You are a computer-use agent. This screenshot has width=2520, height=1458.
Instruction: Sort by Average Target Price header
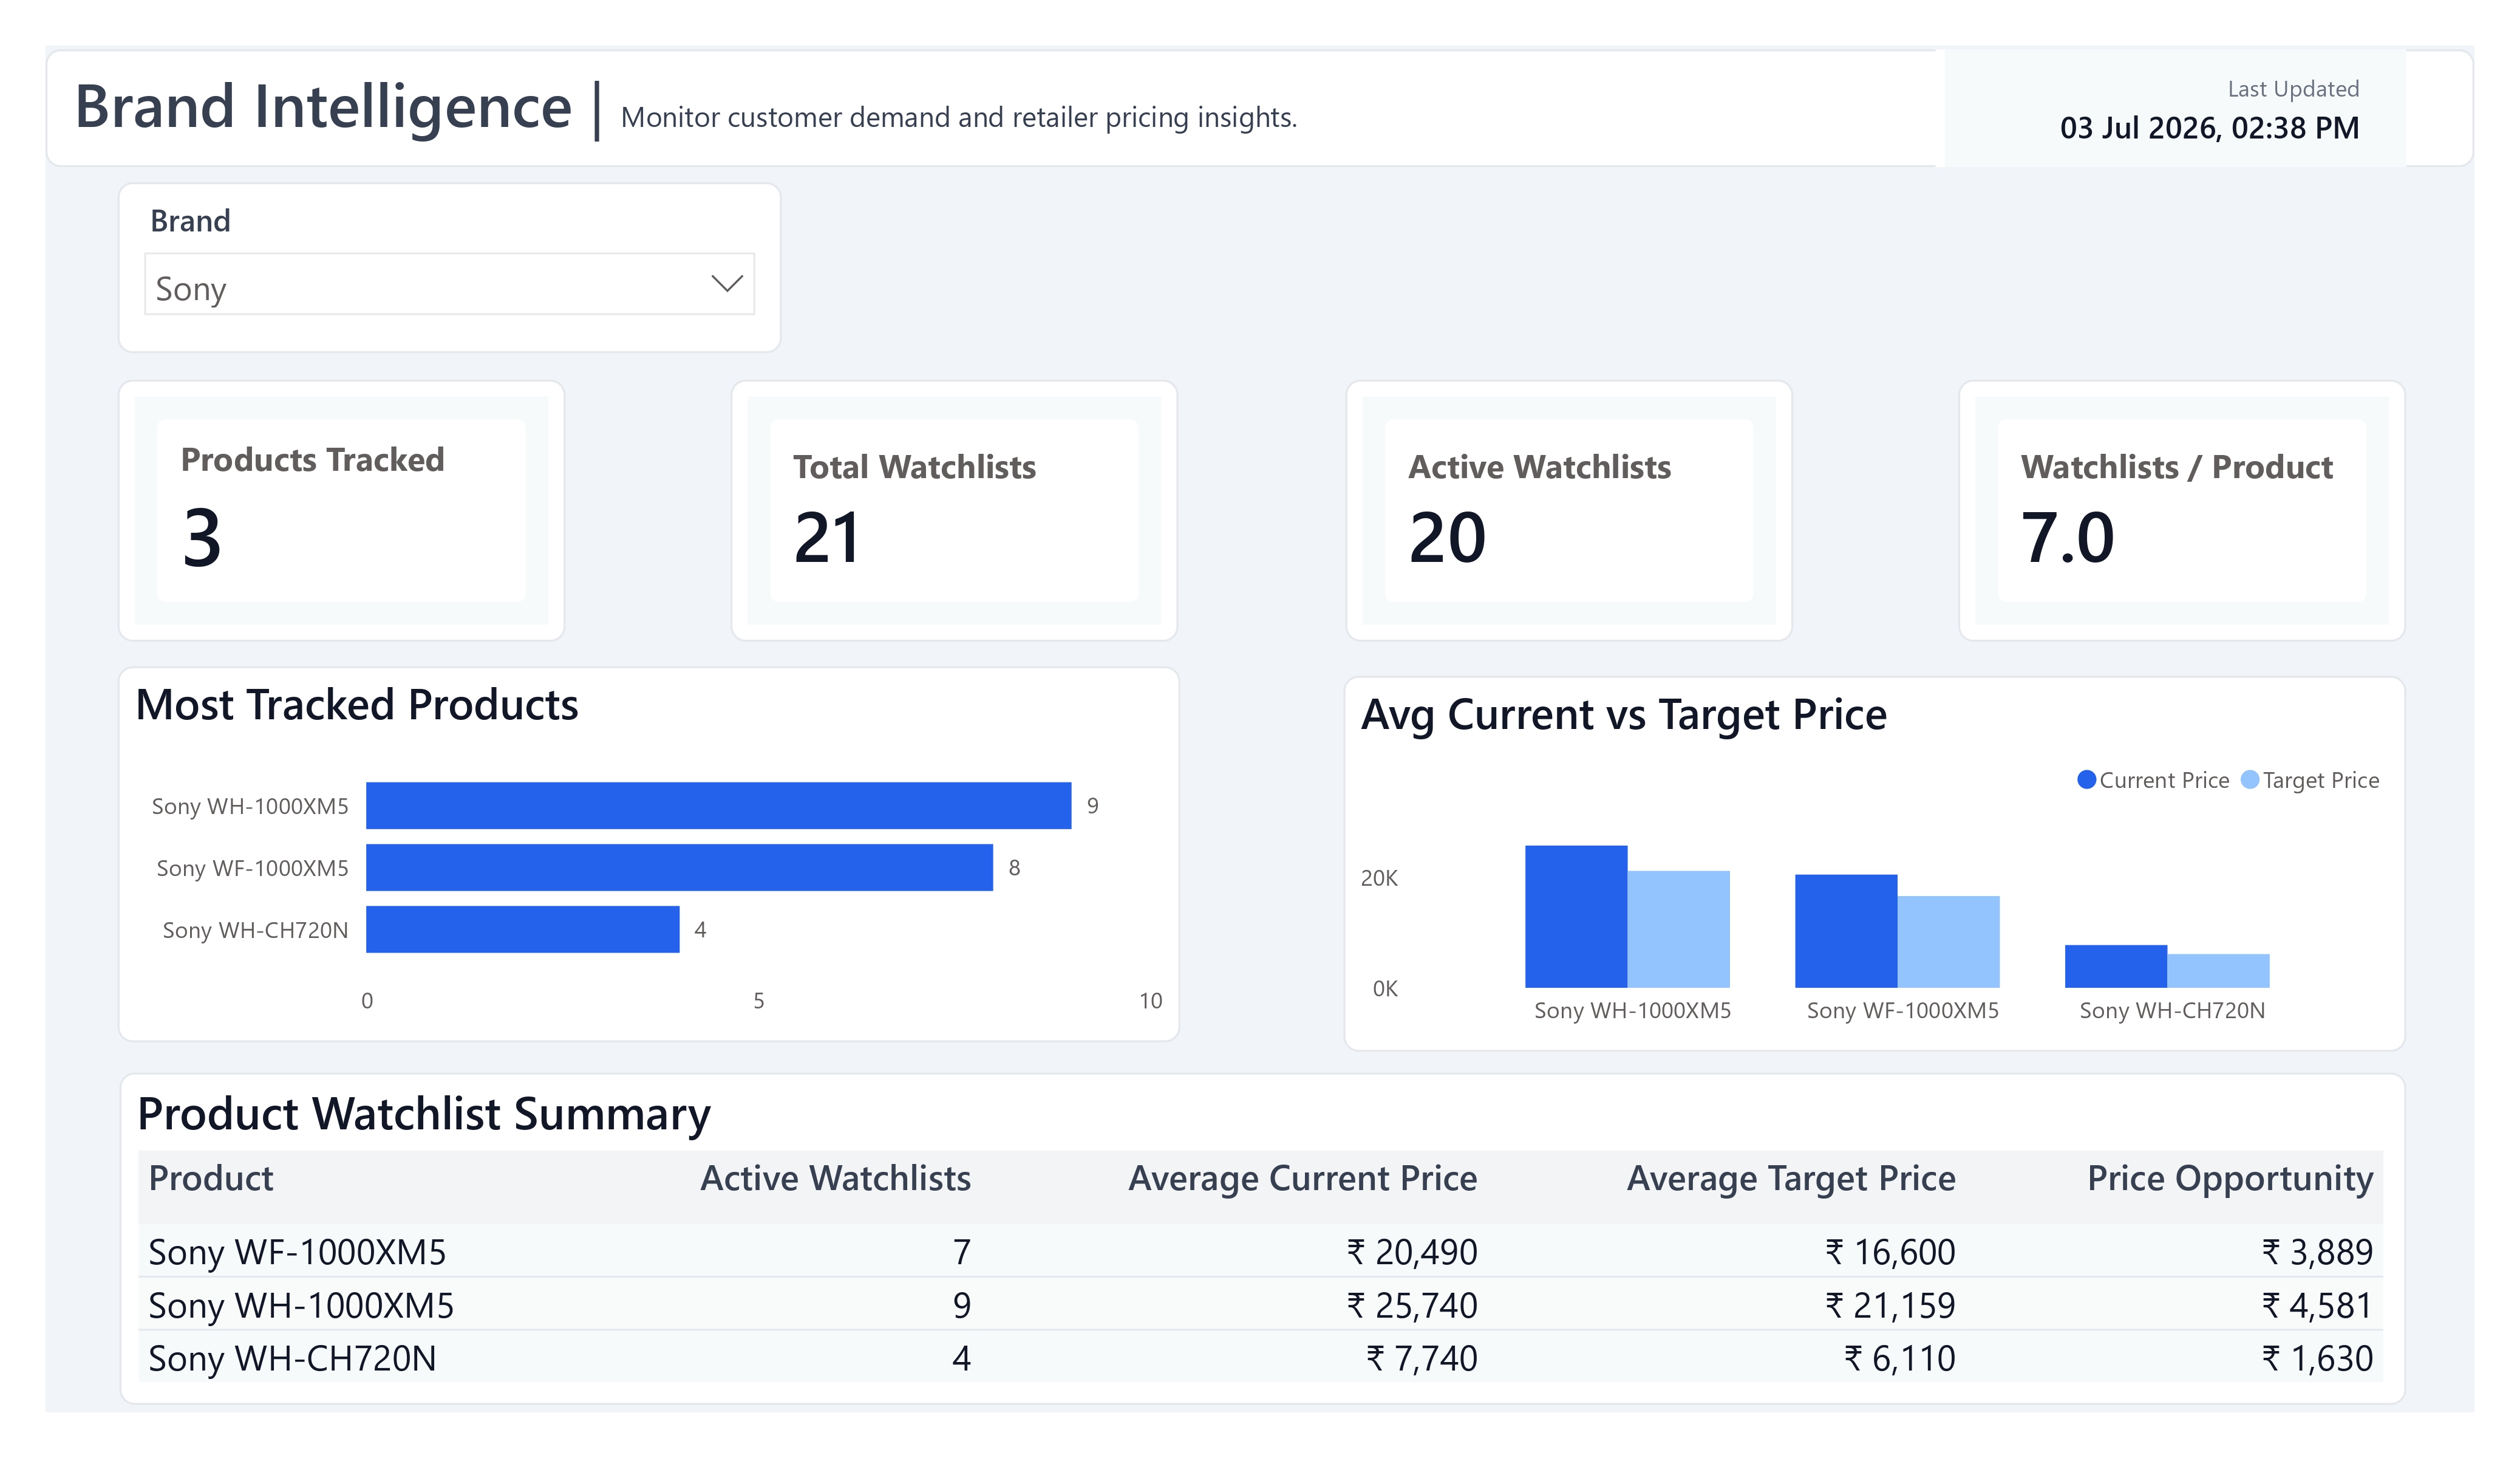1791,1179
